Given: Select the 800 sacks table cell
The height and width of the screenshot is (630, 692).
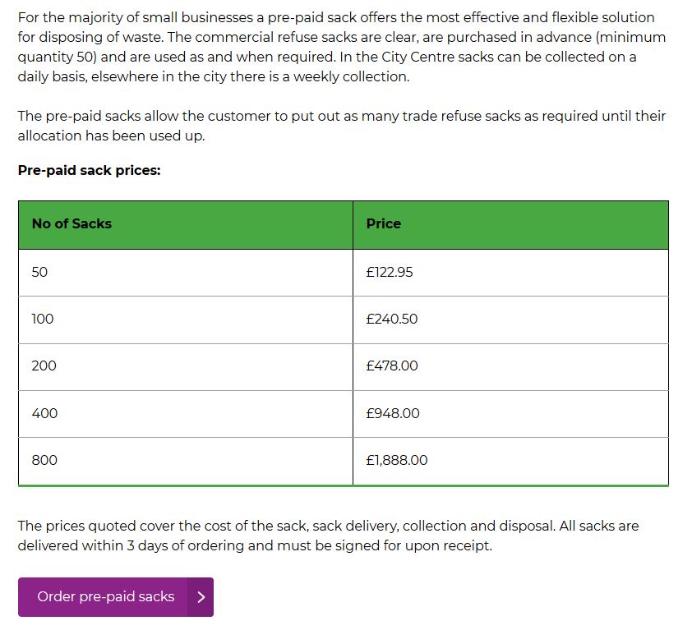Looking at the screenshot, I should [x=186, y=462].
